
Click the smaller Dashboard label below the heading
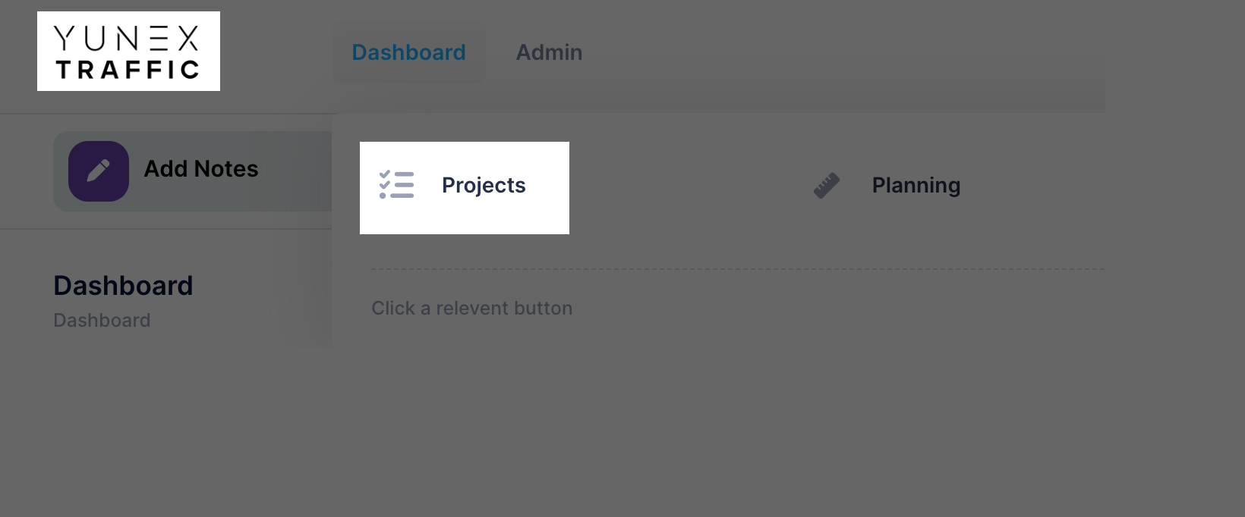pos(102,320)
